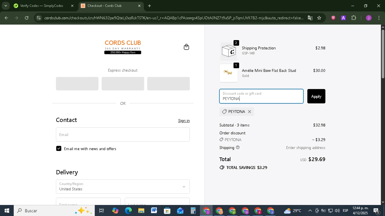Bookmark this page with the star icon
The image size is (385, 216).
pyautogui.click(x=319, y=18)
